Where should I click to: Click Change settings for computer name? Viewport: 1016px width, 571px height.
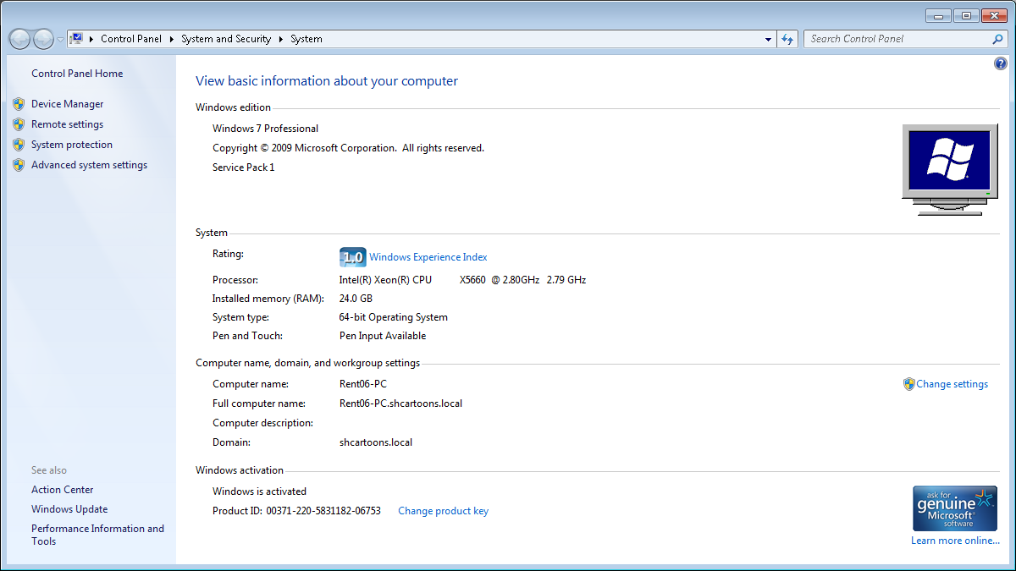pos(952,384)
